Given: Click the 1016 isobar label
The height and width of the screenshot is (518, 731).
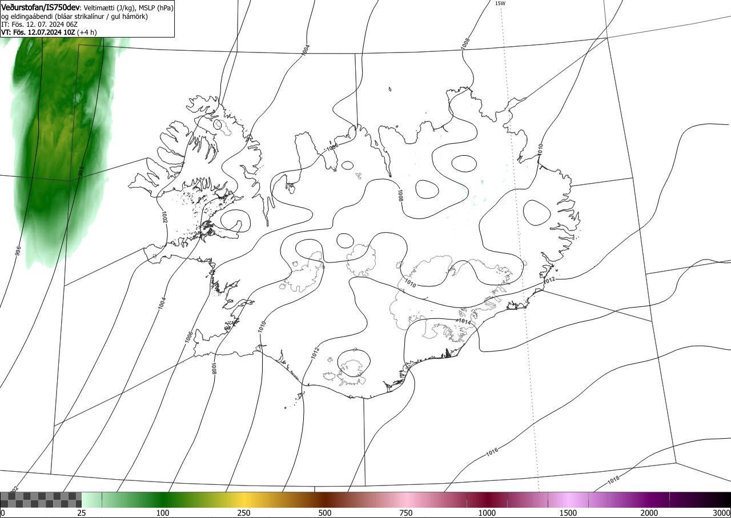Looking at the screenshot, I should click(x=492, y=451).
